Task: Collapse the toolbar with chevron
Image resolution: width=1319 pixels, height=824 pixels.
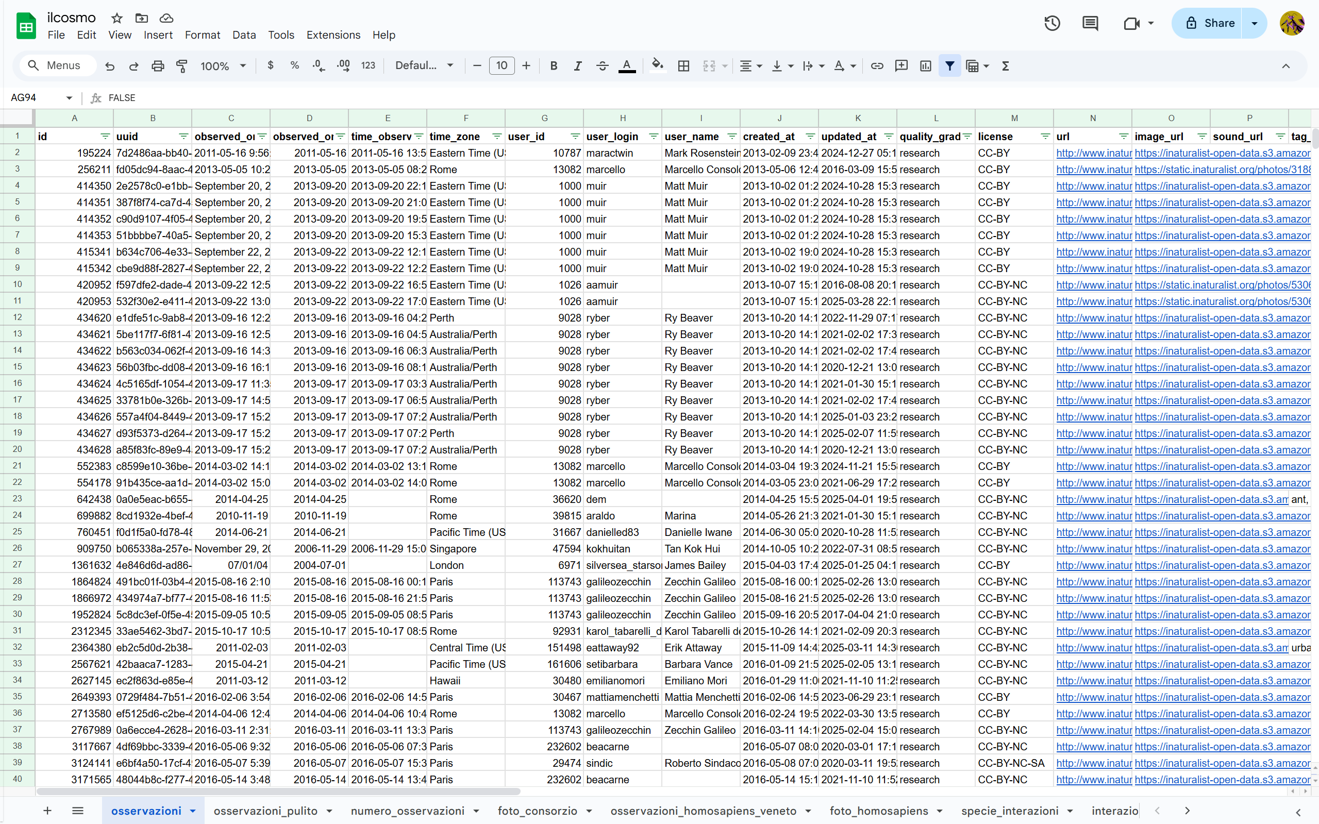Action: point(1285,66)
